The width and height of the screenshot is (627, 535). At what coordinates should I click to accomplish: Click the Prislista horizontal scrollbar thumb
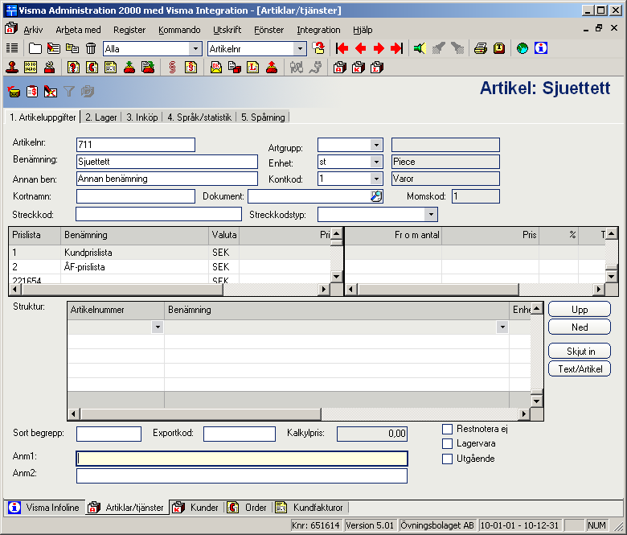point(121,289)
